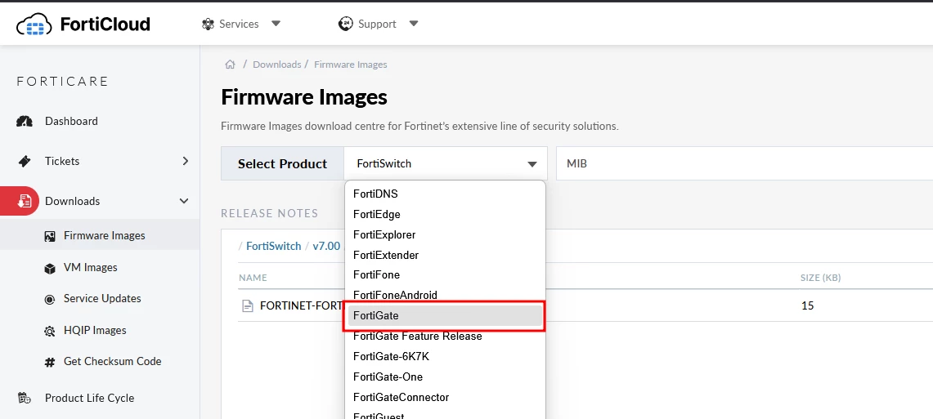
Task: Toggle the Select Product dropdown arrow
Action: (532, 165)
